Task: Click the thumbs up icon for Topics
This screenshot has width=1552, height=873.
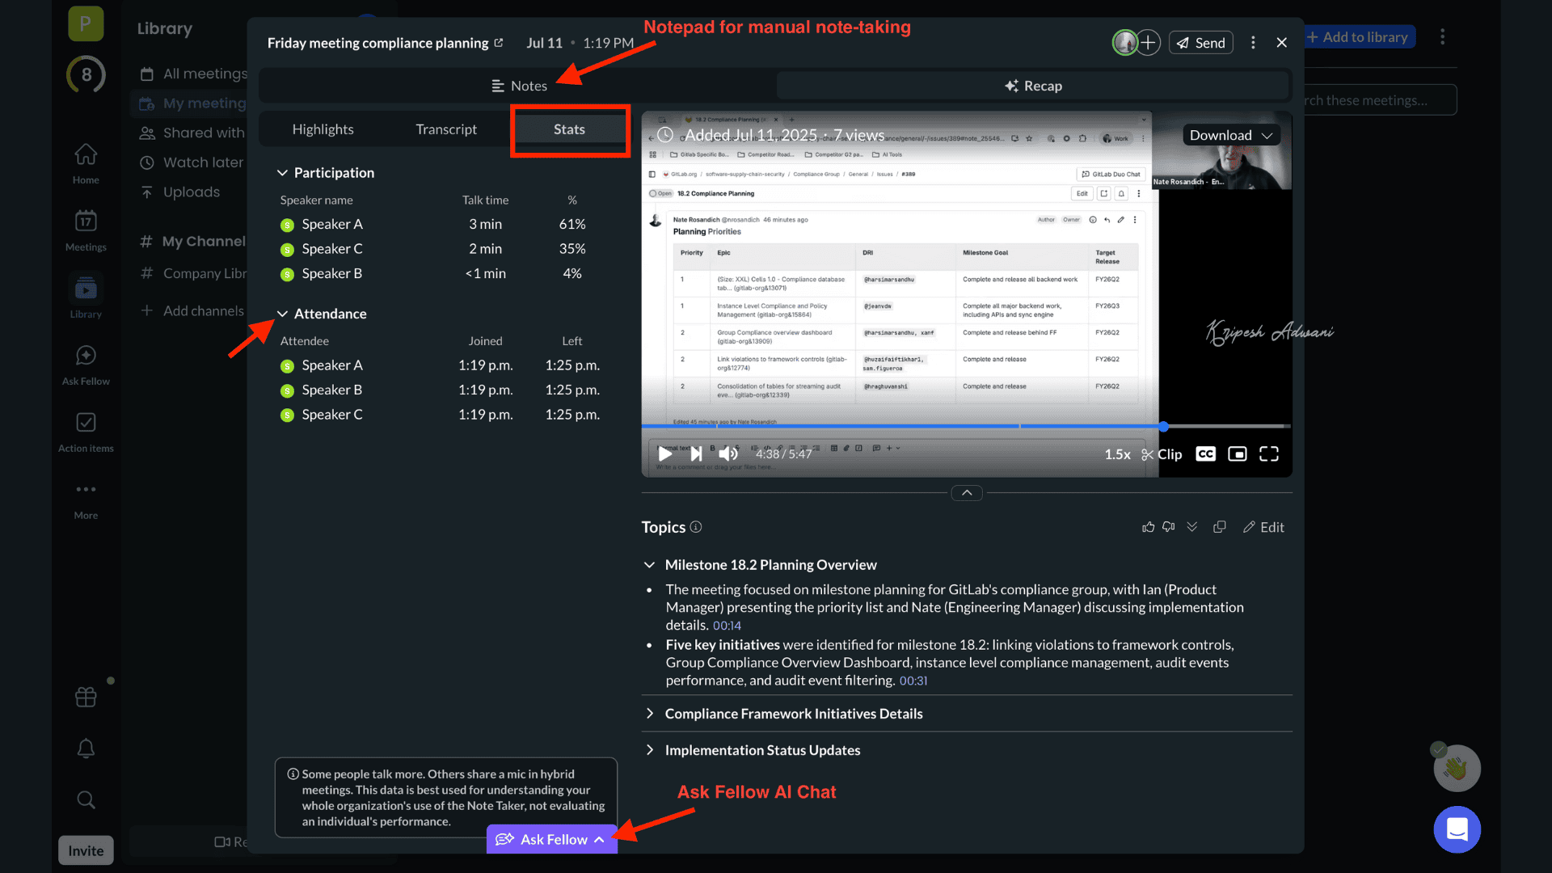Action: pyautogui.click(x=1148, y=527)
